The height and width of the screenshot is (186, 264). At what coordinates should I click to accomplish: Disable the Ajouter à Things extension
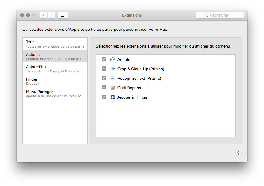pyautogui.click(x=104, y=97)
